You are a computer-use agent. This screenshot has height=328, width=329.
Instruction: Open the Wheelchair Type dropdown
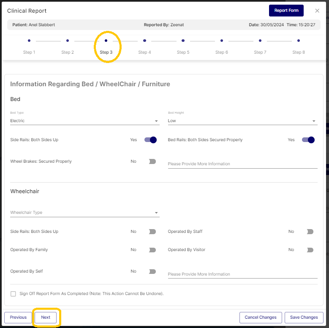tap(84, 213)
